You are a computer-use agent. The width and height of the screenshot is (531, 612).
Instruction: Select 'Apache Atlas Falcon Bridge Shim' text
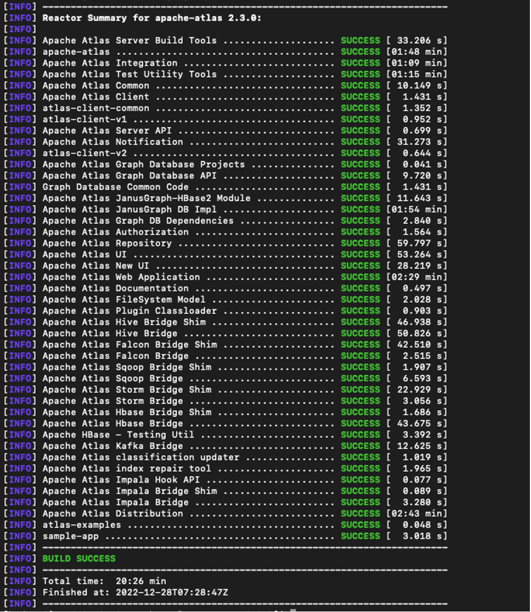tap(129, 345)
